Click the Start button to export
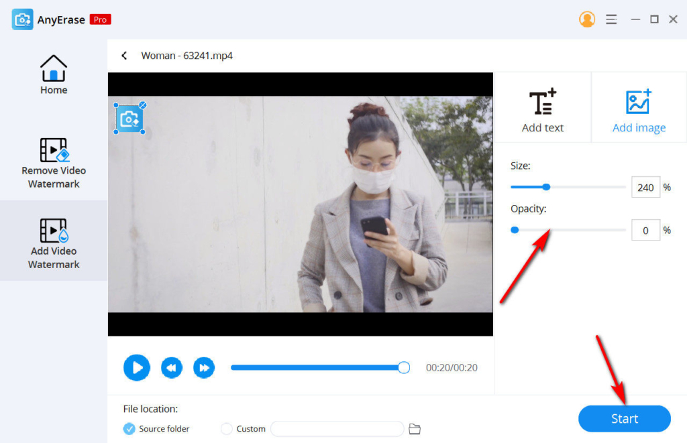Screen dimensions: 687x443 click(x=624, y=418)
